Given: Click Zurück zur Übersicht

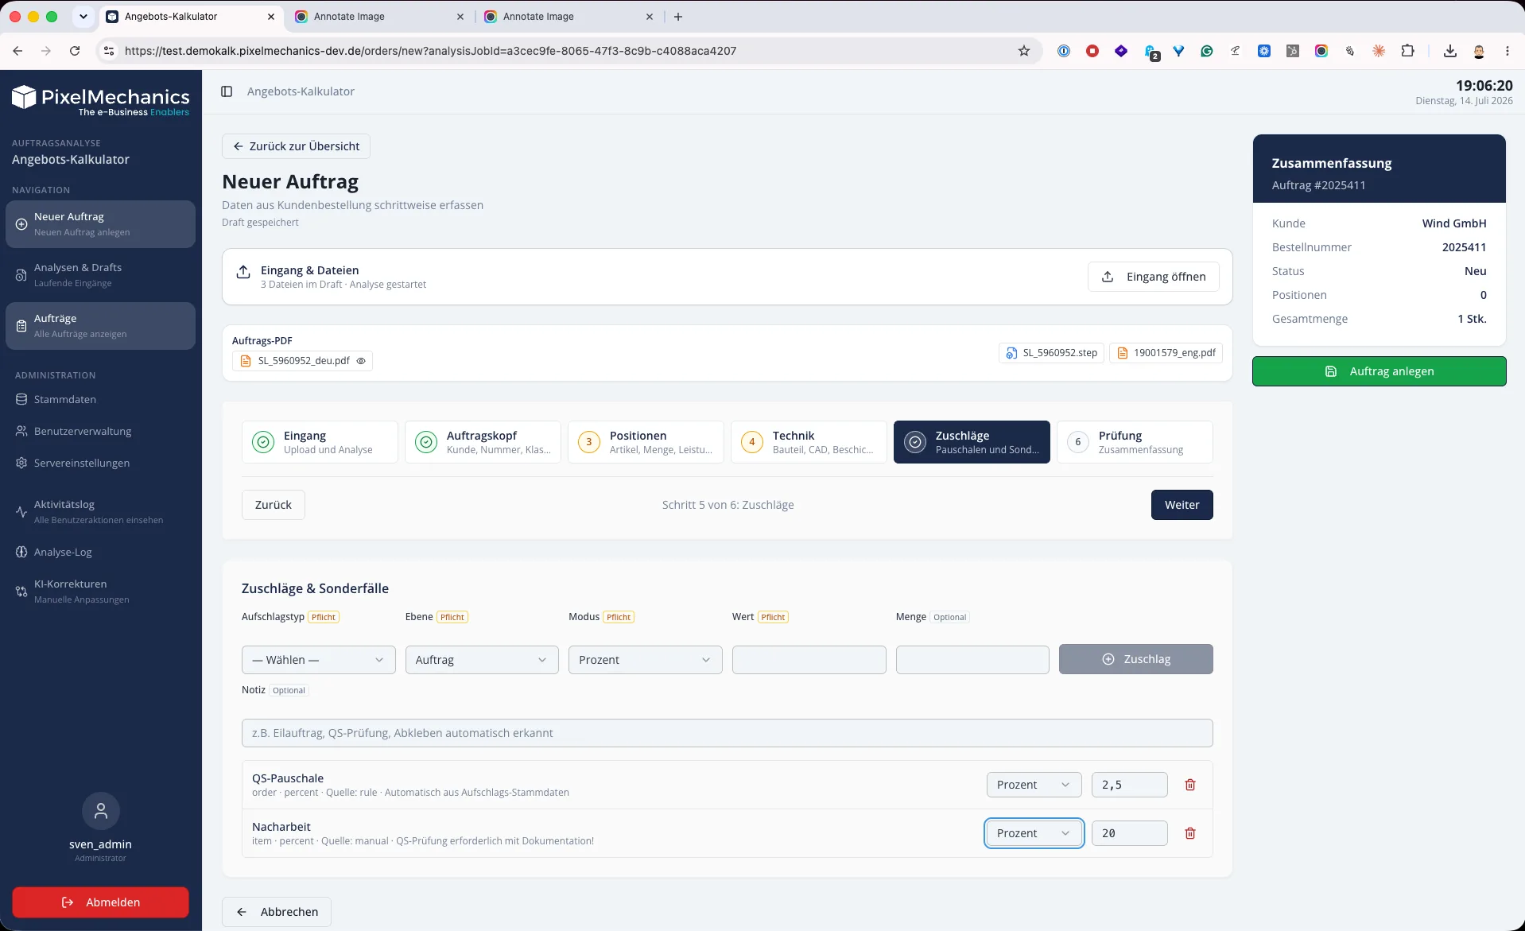Looking at the screenshot, I should (x=296, y=146).
